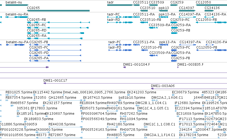Screen dimensions: 227x139
Task: Click protein betaInt-nu-PA
Action: 15,45
